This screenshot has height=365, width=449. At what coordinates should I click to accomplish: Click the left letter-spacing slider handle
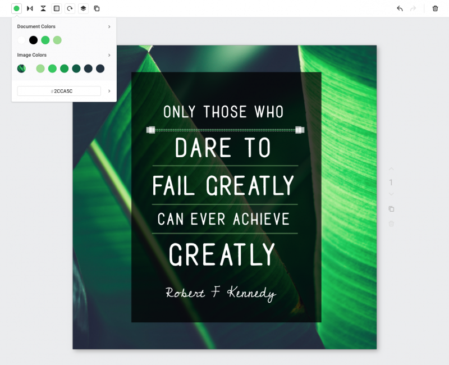point(150,129)
